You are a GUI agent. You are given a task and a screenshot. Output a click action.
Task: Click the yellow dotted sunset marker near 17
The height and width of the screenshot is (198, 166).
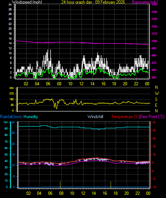tap(111, 185)
